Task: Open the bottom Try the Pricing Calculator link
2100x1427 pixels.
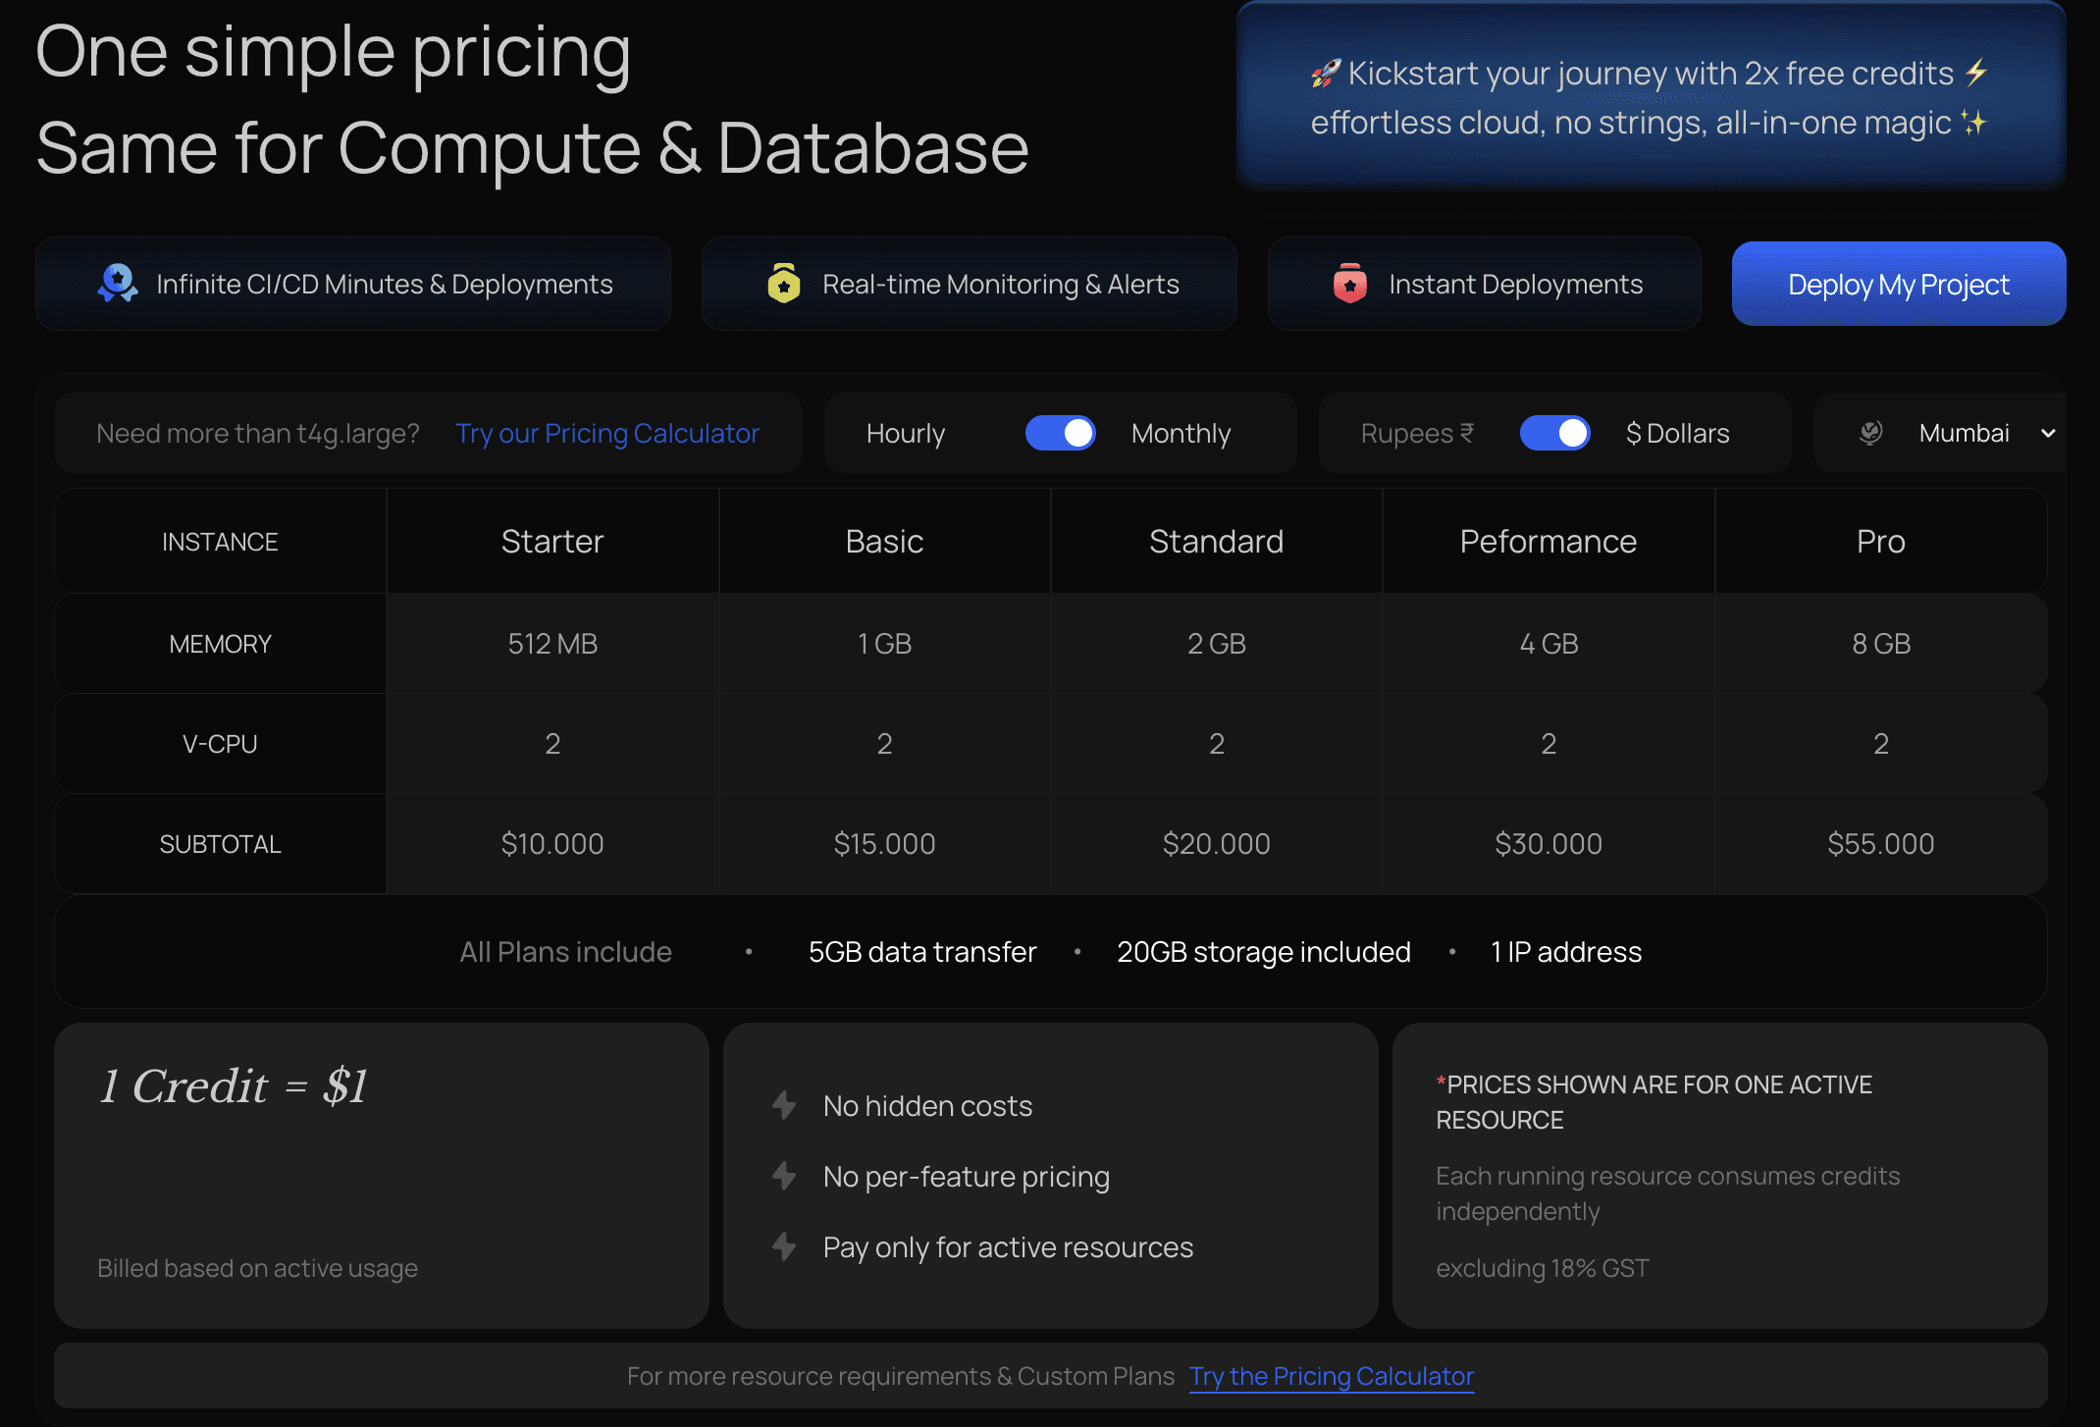Action: pos(1332,1376)
